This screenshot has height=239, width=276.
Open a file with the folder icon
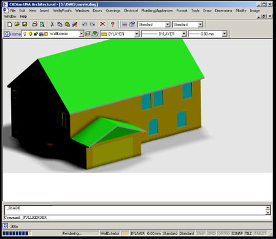(x=17, y=25)
